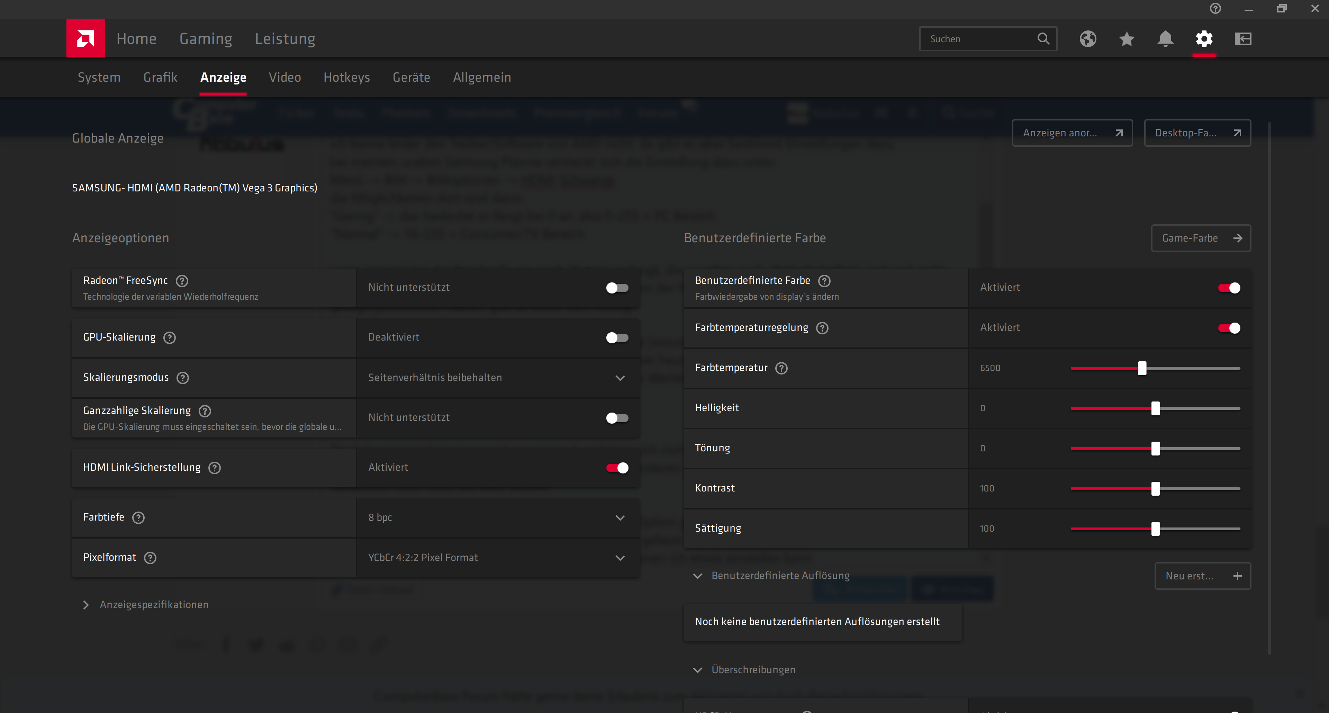Turn off Farbtemperaturregelung switch
The width and height of the screenshot is (1329, 713).
[1229, 328]
